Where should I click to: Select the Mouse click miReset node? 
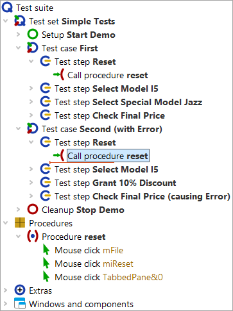pyautogui.click(x=94, y=264)
